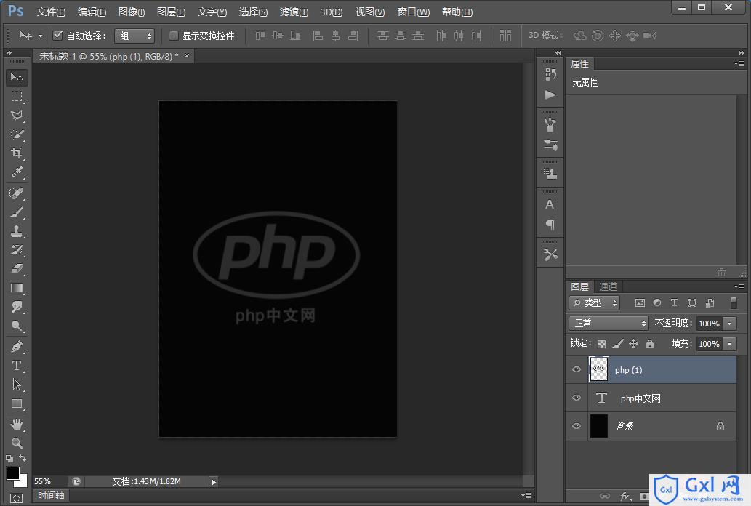The height and width of the screenshot is (506, 751).
Task: Open the Paragraph panel icon
Action: click(550, 225)
